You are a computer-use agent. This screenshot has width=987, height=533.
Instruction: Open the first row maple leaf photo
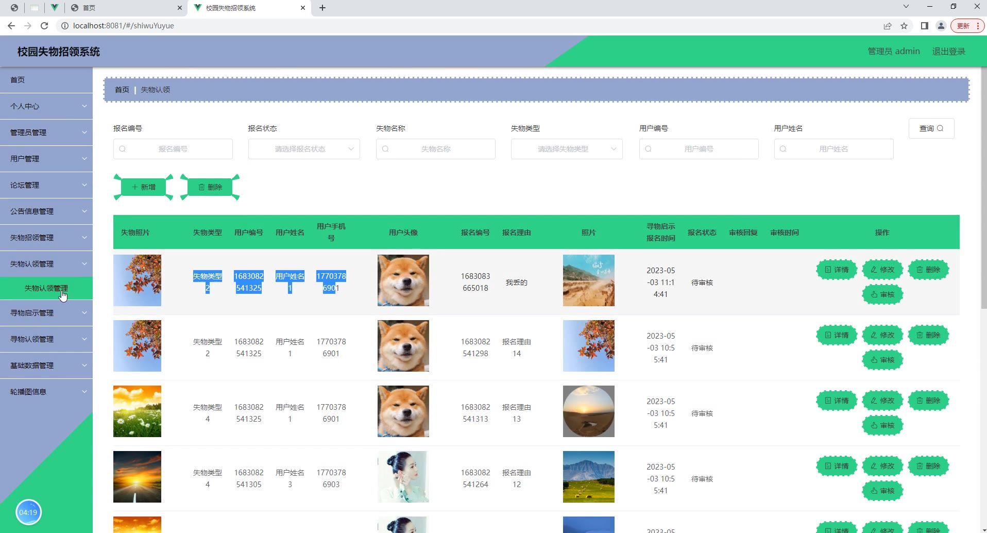click(x=137, y=280)
